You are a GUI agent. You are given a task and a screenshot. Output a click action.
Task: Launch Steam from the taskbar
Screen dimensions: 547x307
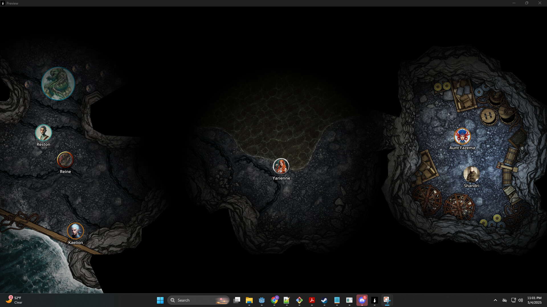coord(324,300)
